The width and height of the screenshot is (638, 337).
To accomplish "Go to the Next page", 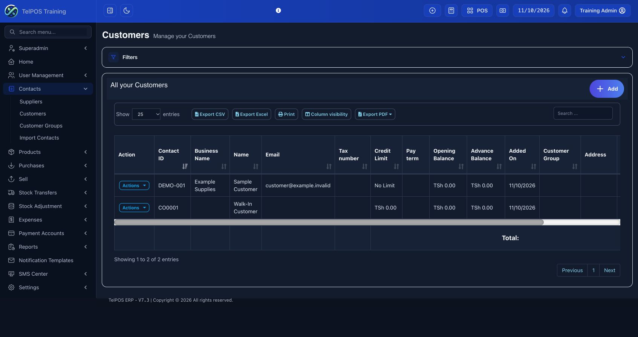I will tap(610, 270).
